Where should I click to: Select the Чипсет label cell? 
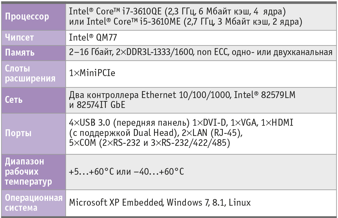click(33, 38)
